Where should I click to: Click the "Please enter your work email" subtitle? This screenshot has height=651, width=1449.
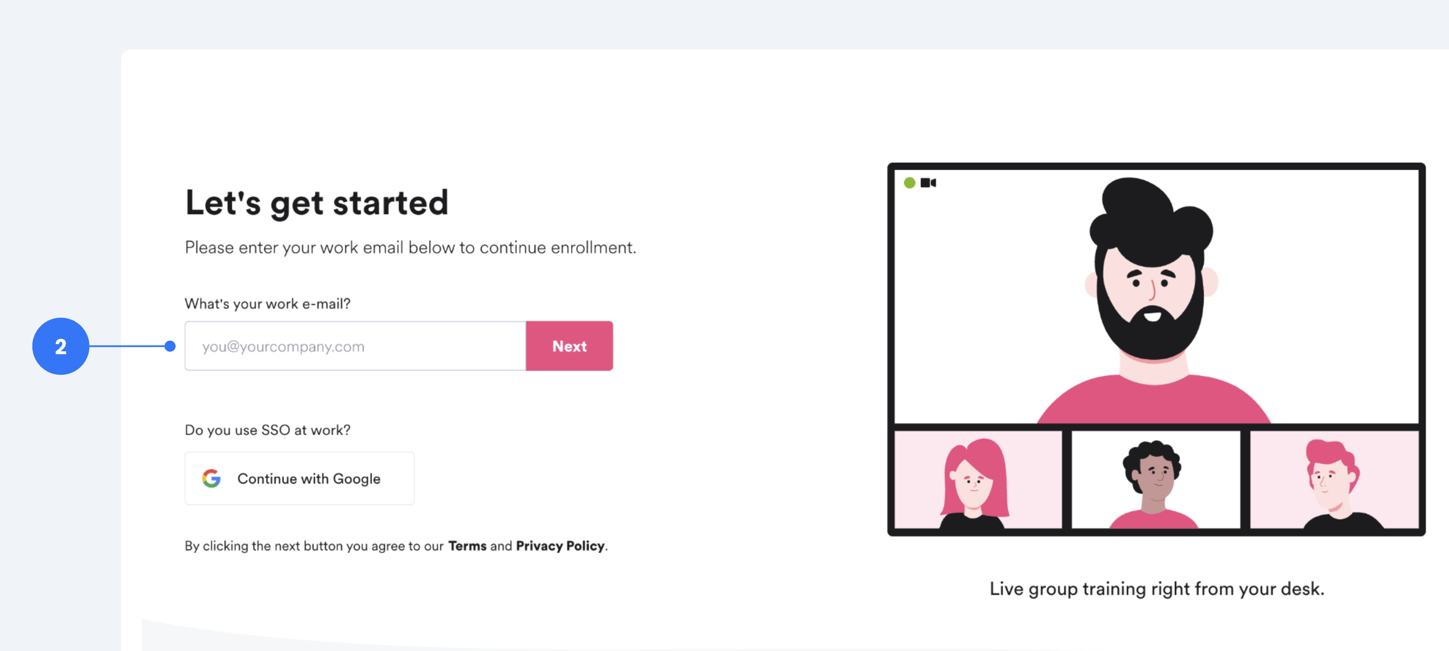411,247
